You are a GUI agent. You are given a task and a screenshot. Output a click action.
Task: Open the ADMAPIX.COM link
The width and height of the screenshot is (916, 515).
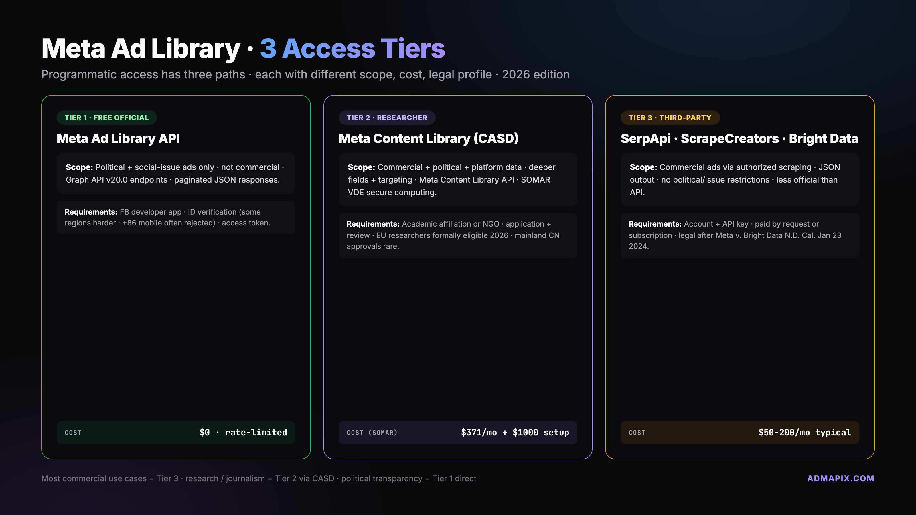pos(840,478)
